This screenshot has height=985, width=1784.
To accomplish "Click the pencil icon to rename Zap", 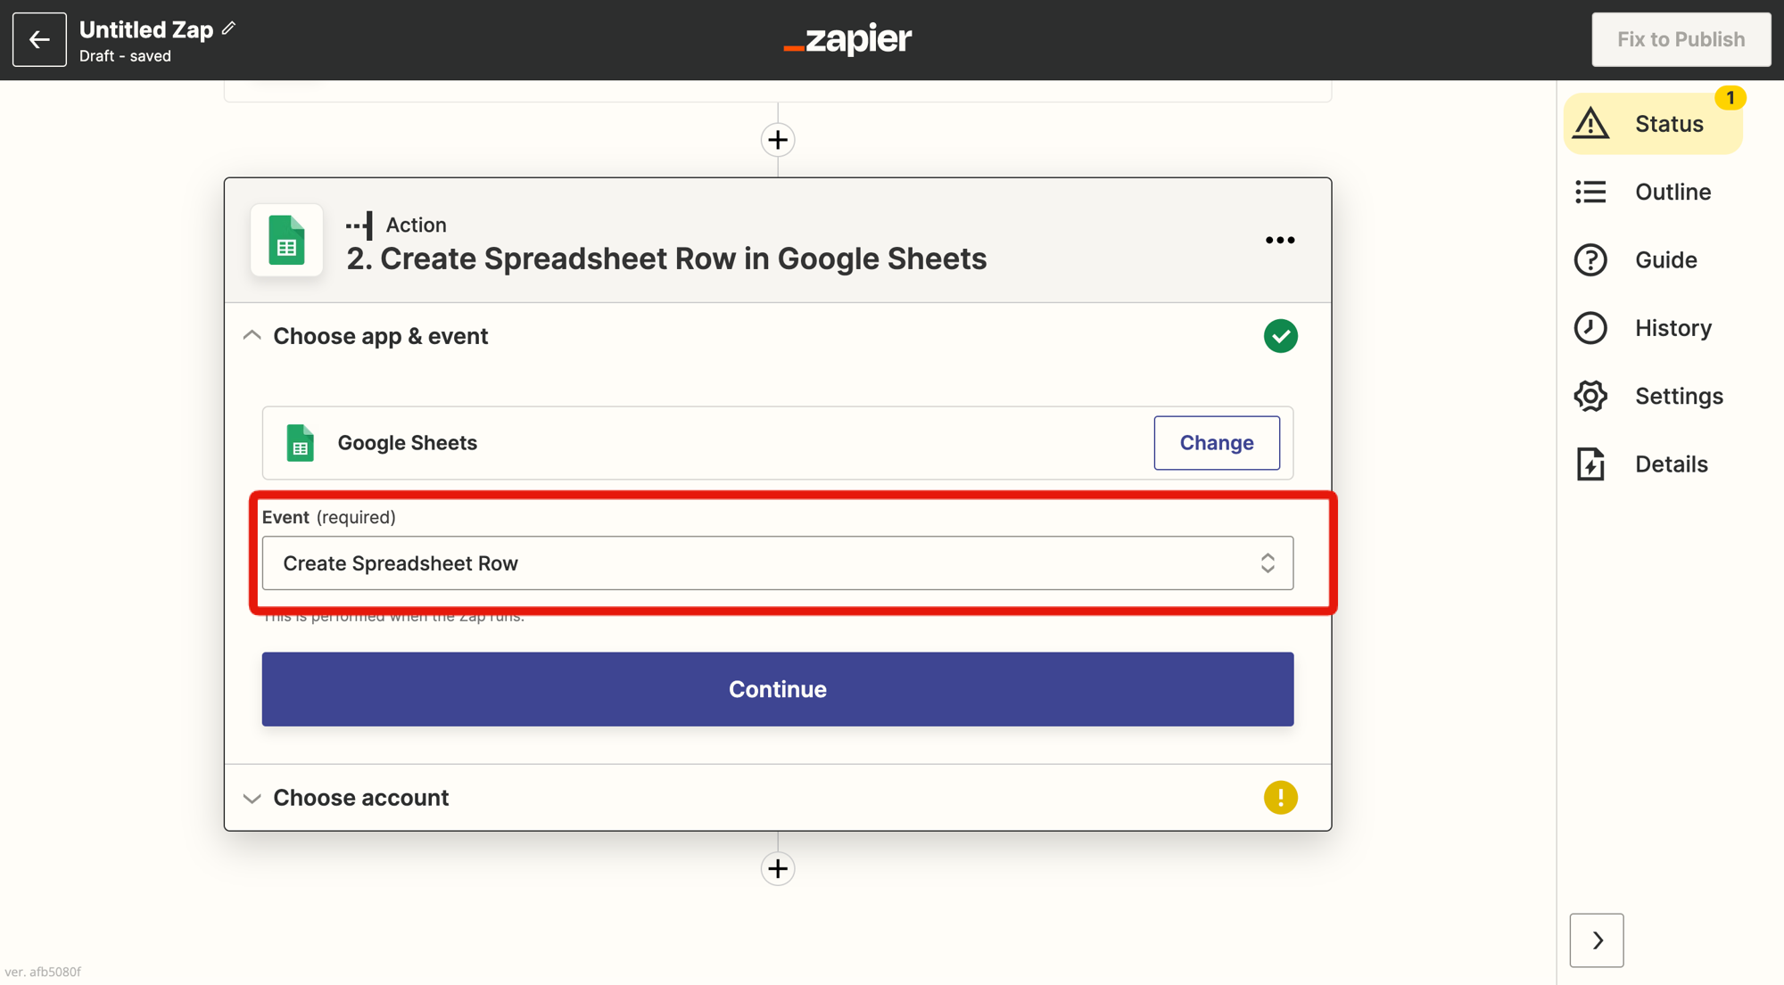I will (x=229, y=29).
